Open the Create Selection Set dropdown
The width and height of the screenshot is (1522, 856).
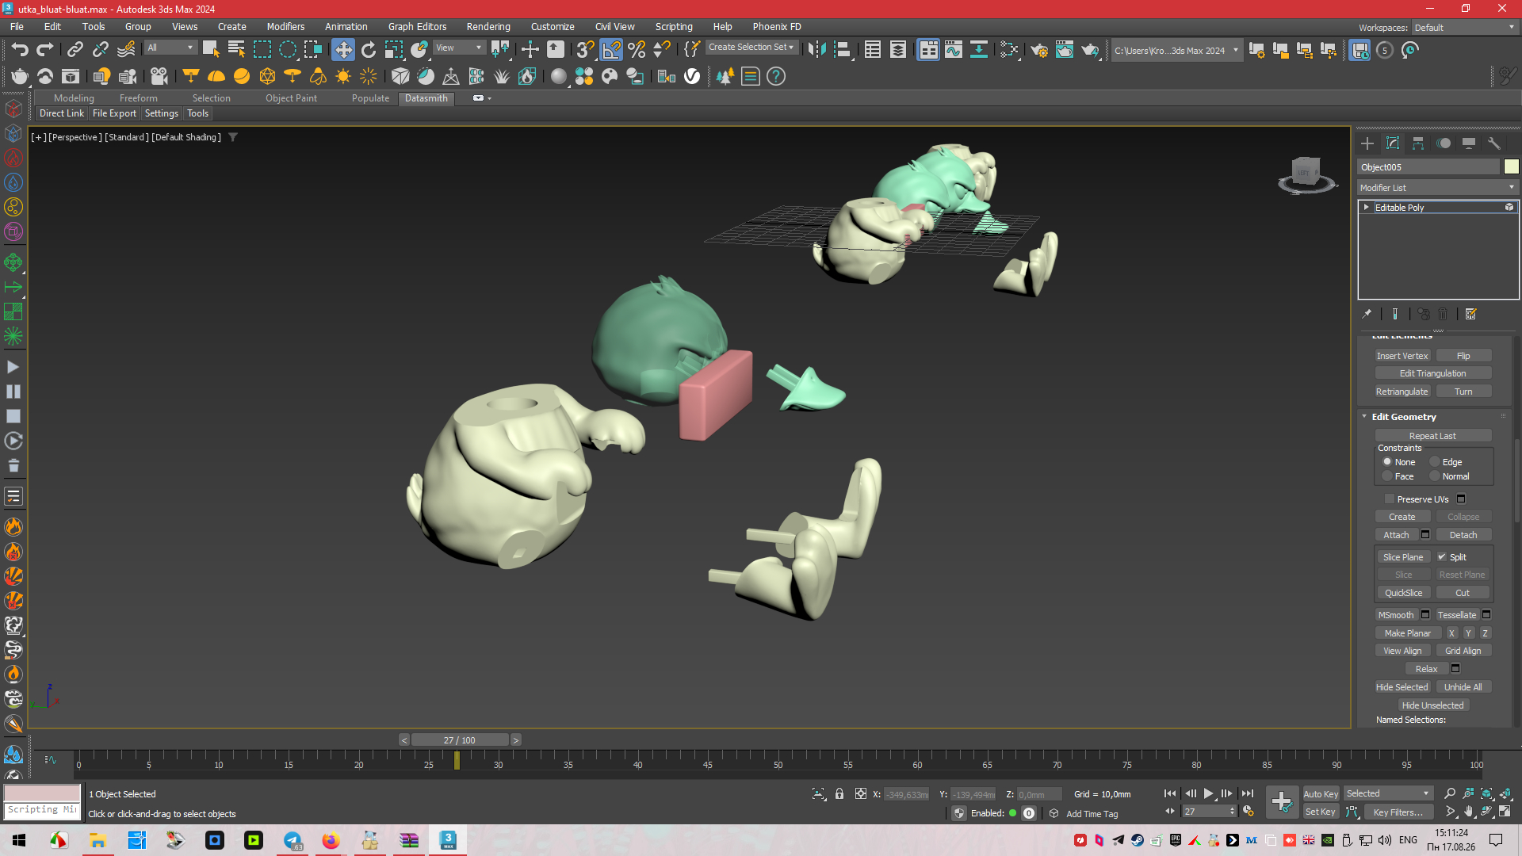751,48
